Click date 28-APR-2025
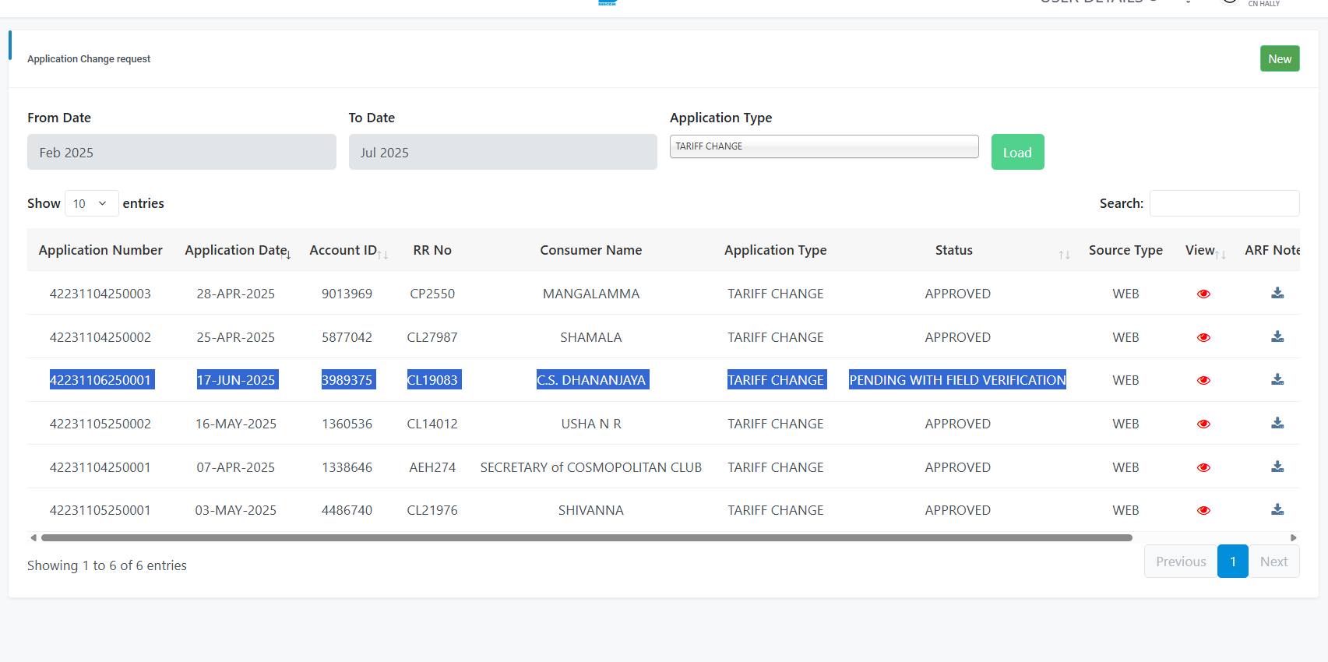 point(236,294)
